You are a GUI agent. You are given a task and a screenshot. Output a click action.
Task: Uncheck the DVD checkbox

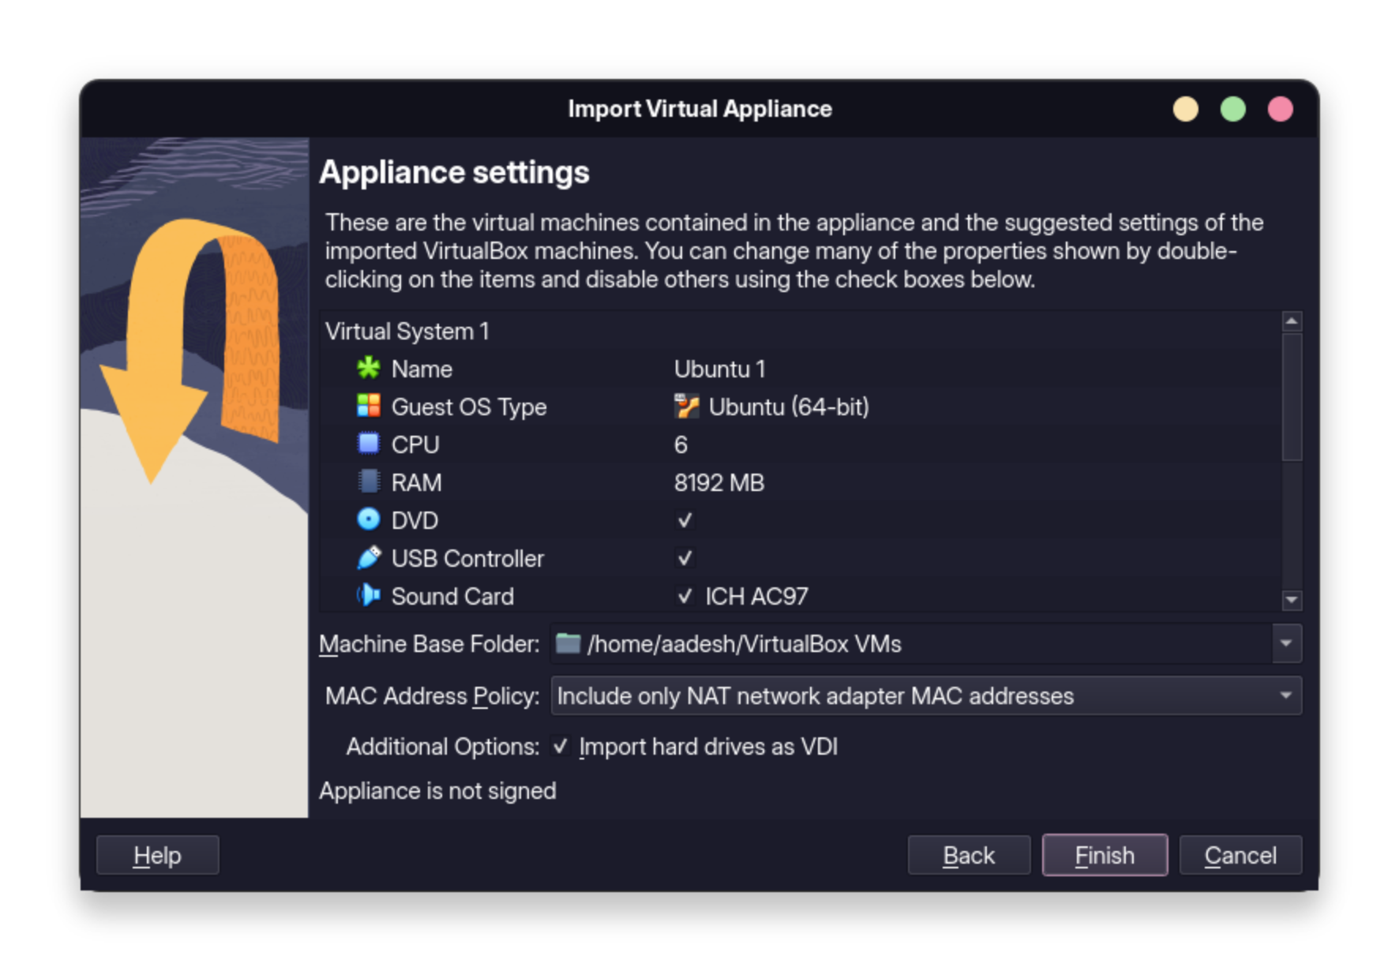coord(684,519)
